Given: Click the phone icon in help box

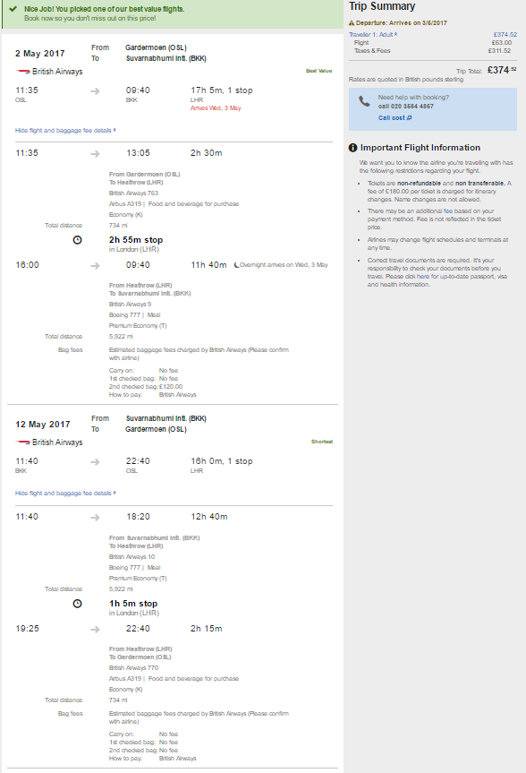Looking at the screenshot, I should click(364, 101).
